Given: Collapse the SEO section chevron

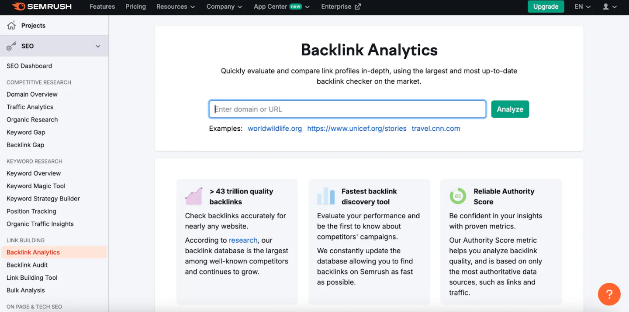Looking at the screenshot, I should pyautogui.click(x=98, y=46).
